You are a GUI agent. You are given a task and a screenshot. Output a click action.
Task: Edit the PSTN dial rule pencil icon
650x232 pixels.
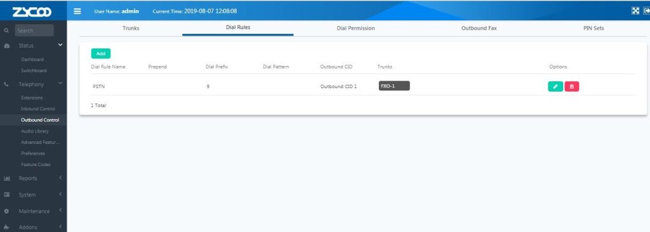tap(555, 87)
